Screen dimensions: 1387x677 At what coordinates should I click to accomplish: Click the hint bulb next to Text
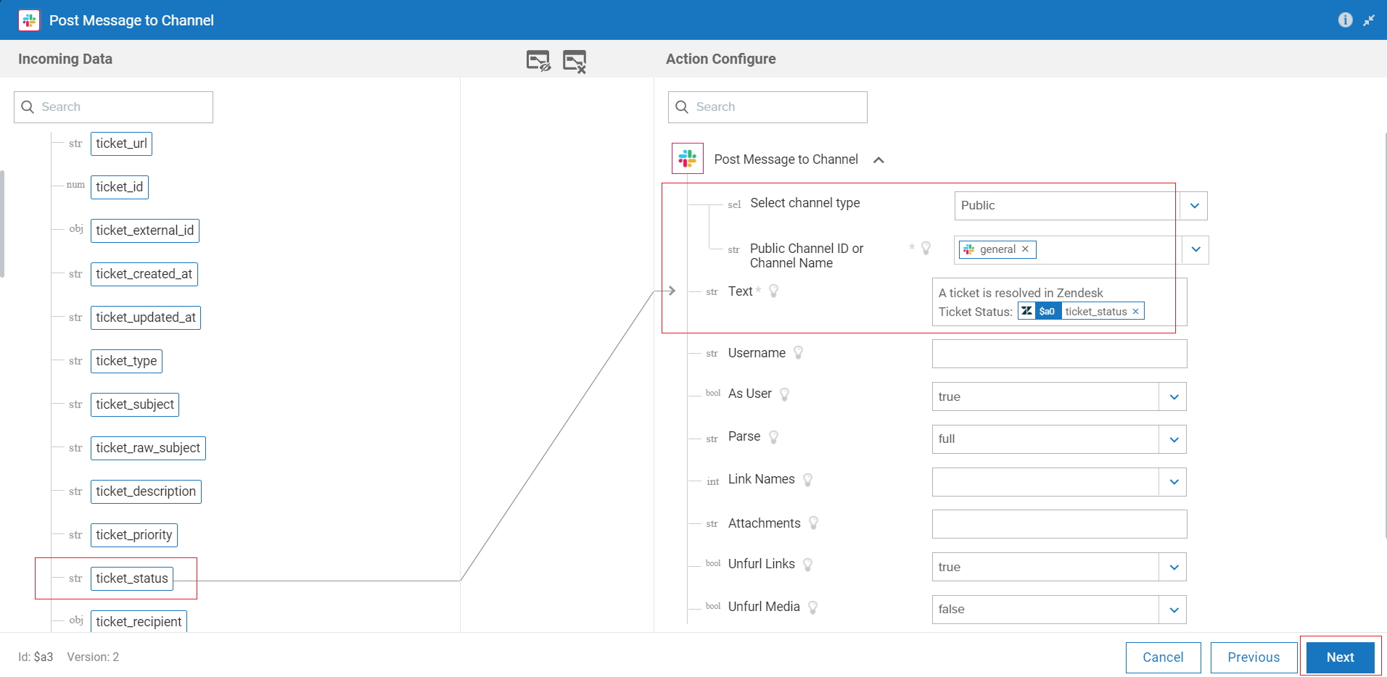[x=774, y=291]
